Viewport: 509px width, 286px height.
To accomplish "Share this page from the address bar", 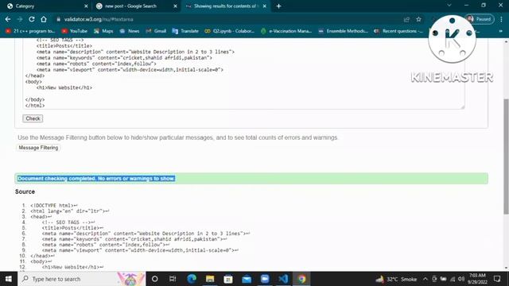I will tap(406, 19).
